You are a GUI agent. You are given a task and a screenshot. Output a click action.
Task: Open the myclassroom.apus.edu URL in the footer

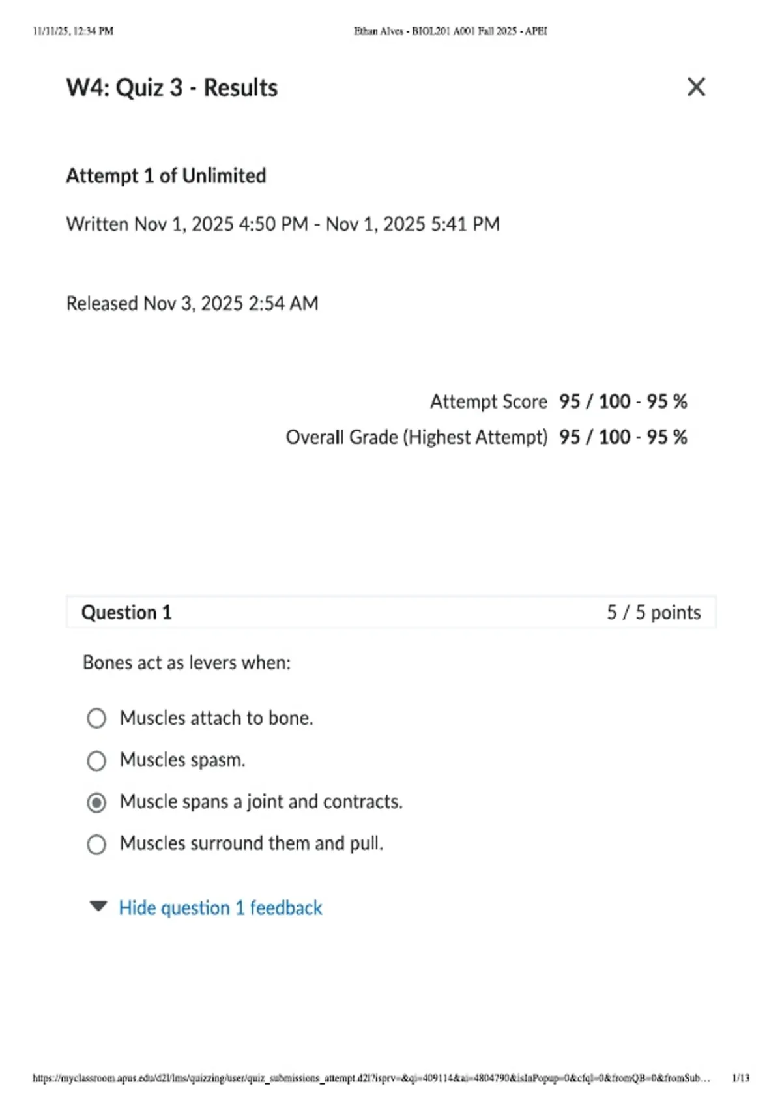pos(371,1078)
